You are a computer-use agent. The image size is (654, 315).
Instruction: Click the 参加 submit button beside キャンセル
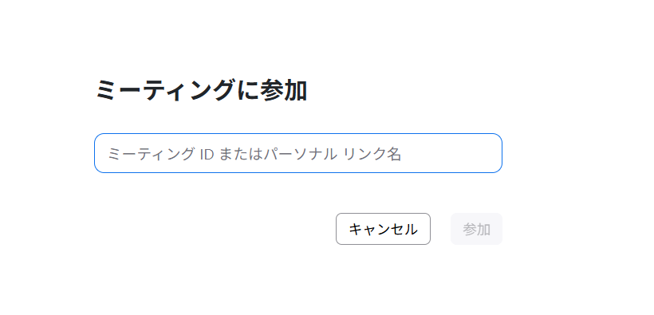[476, 229]
